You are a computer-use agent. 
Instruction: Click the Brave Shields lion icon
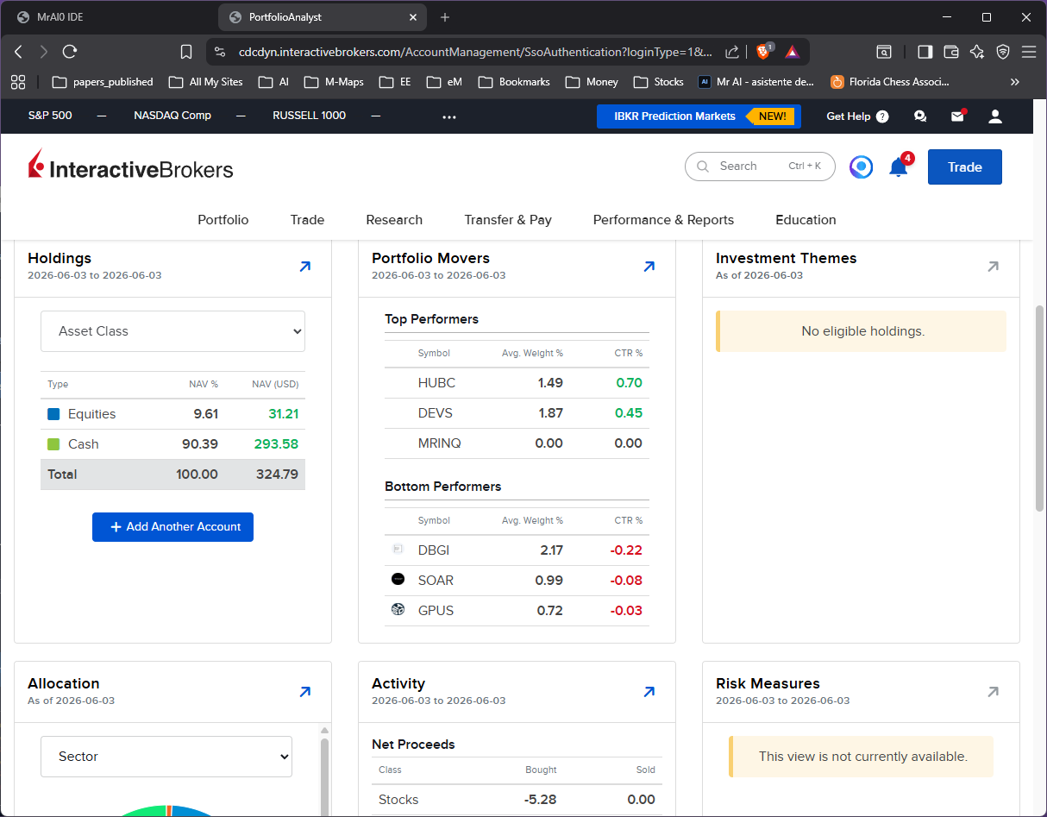coord(763,52)
